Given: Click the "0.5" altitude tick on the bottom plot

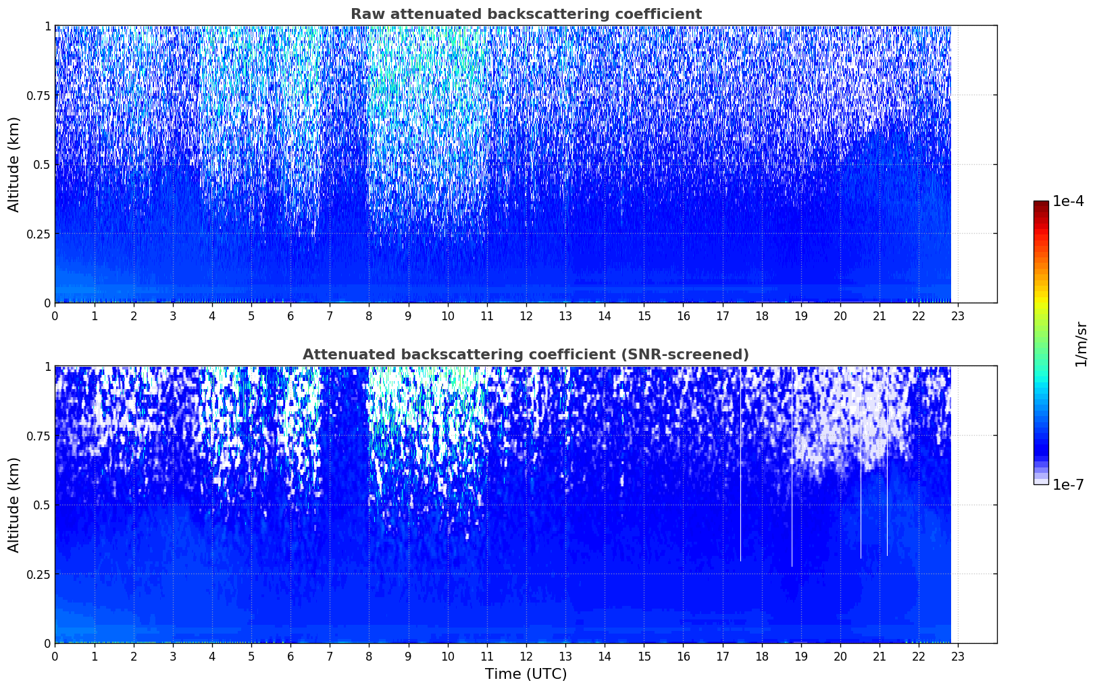Looking at the screenshot, I should pyautogui.click(x=42, y=505).
